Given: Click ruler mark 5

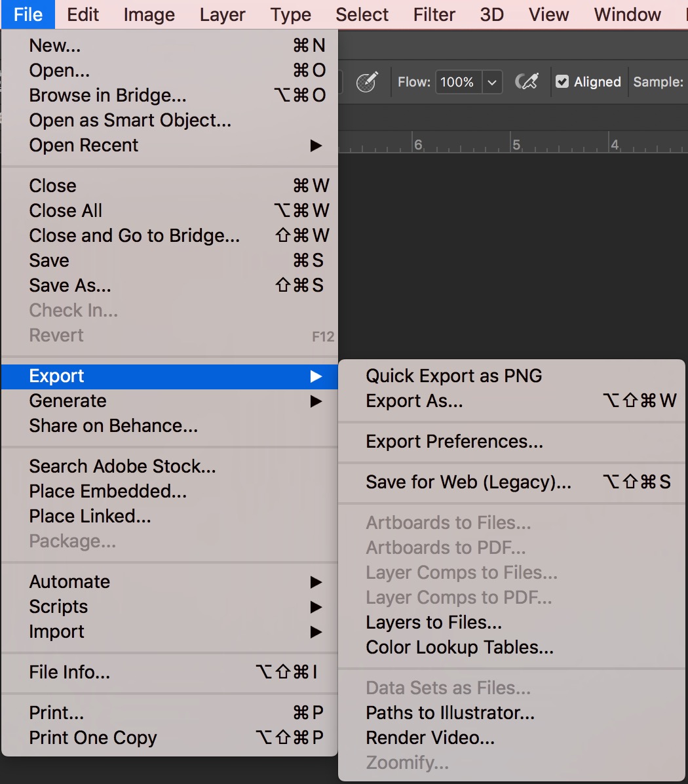Looking at the screenshot, I should 516,145.
